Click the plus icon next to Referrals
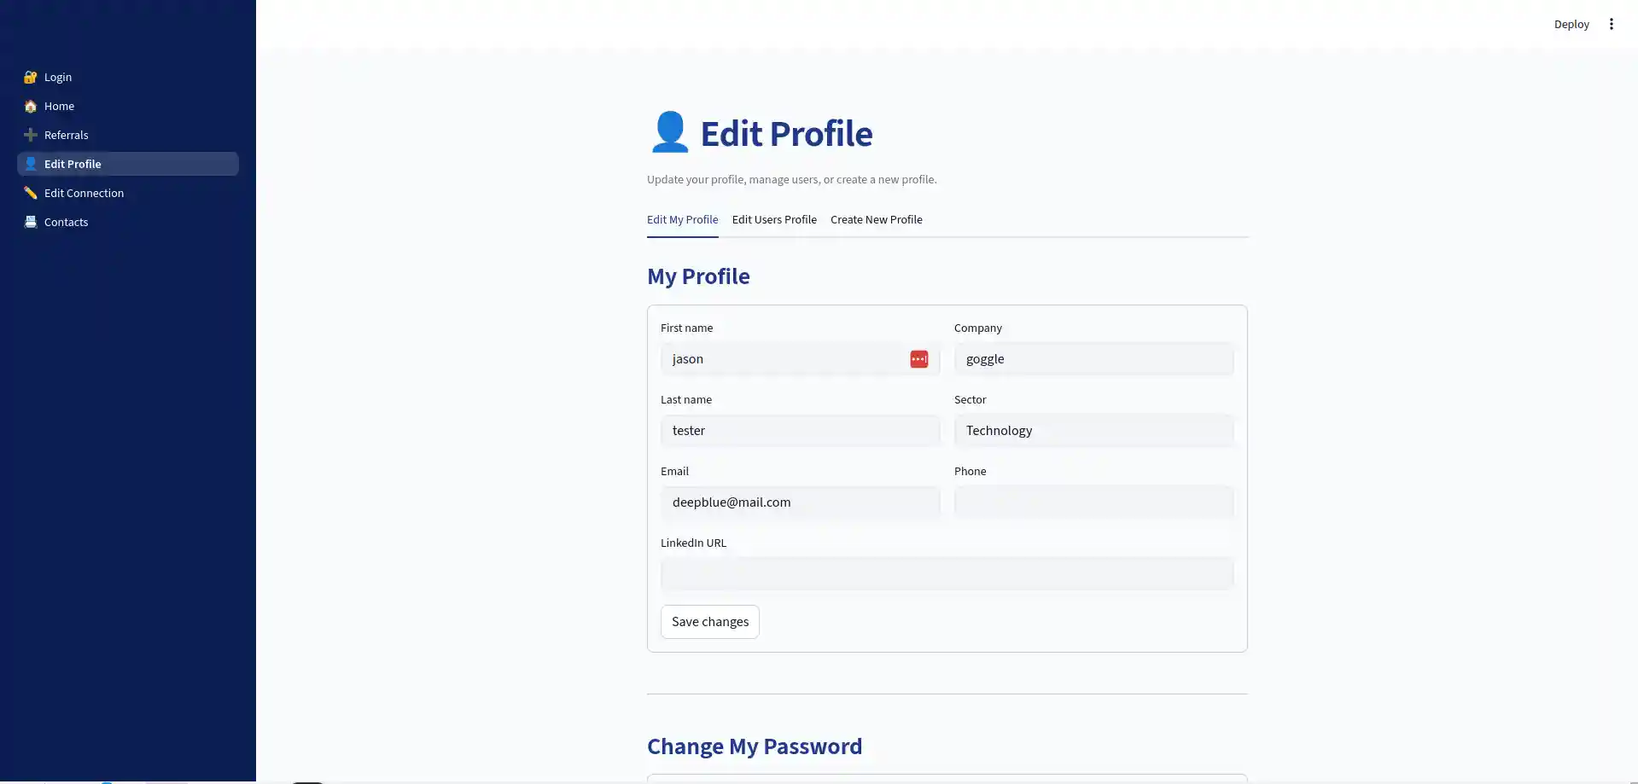 [30, 135]
